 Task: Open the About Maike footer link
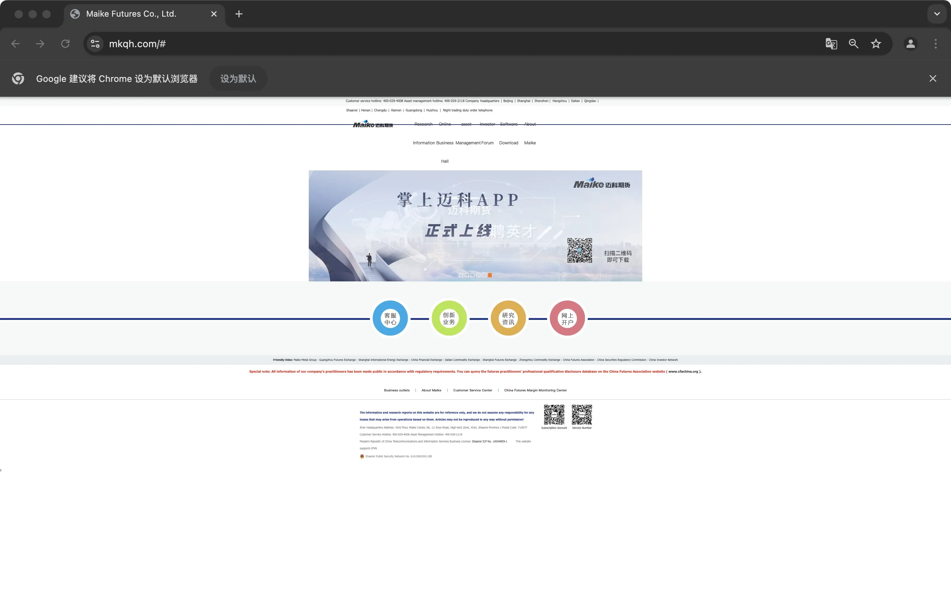pos(431,391)
